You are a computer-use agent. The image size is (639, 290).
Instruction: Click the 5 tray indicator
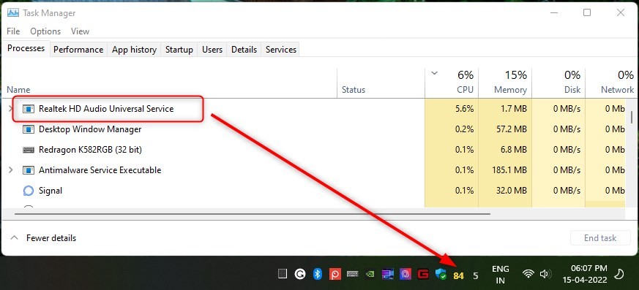click(x=476, y=276)
